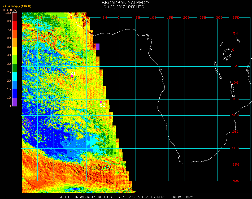Click the '5E' longitude label

point(138,18)
